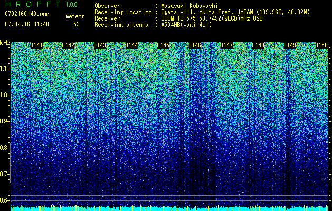
Task: Click the 0148 time marker
Action: (258, 45)
